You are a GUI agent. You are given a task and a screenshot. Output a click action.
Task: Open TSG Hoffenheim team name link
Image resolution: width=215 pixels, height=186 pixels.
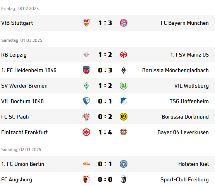pos(189,101)
